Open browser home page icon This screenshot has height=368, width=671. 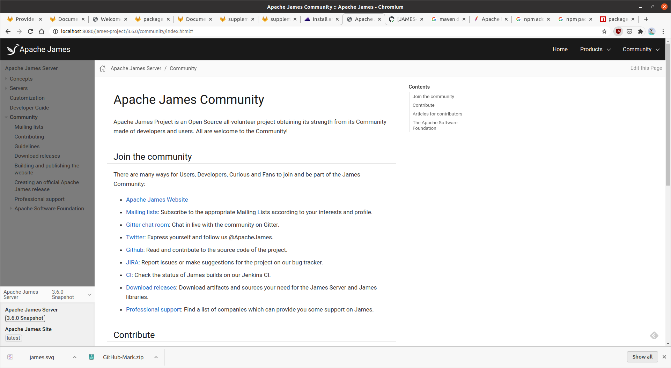42,31
